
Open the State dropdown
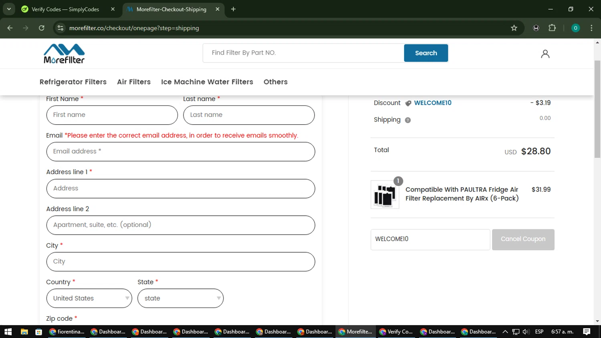click(x=180, y=298)
